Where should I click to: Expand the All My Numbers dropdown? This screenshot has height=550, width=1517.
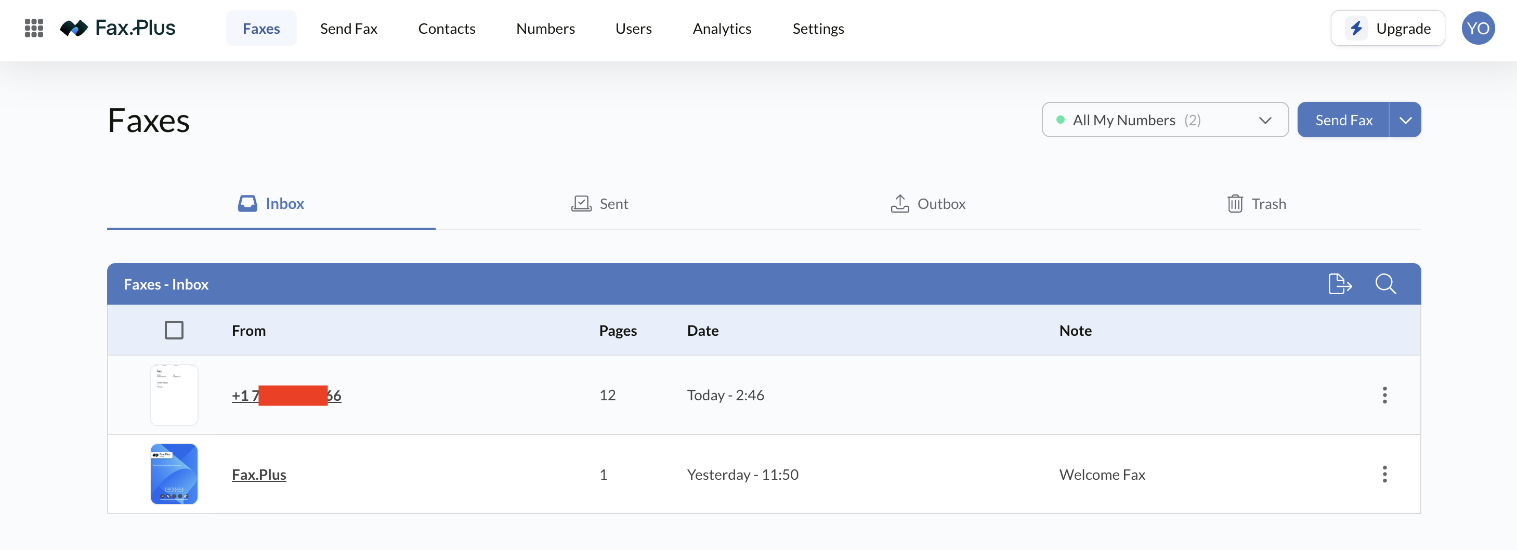pyautogui.click(x=1165, y=120)
